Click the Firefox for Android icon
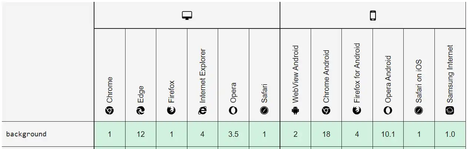The width and height of the screenshot is (467, 149). click(357, 110)
